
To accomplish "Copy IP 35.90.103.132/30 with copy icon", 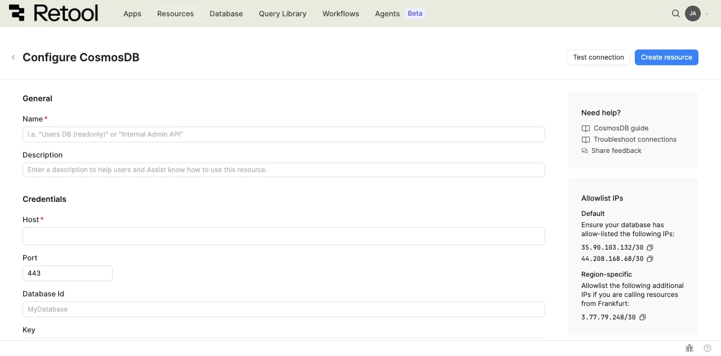I will [x=649, y=247].
